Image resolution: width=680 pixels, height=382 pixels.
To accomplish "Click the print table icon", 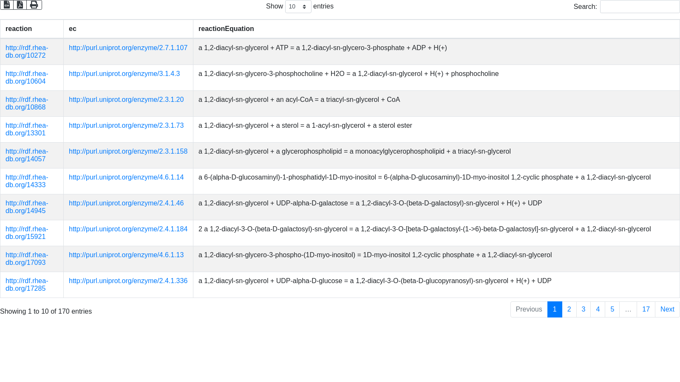I will 34,5.
